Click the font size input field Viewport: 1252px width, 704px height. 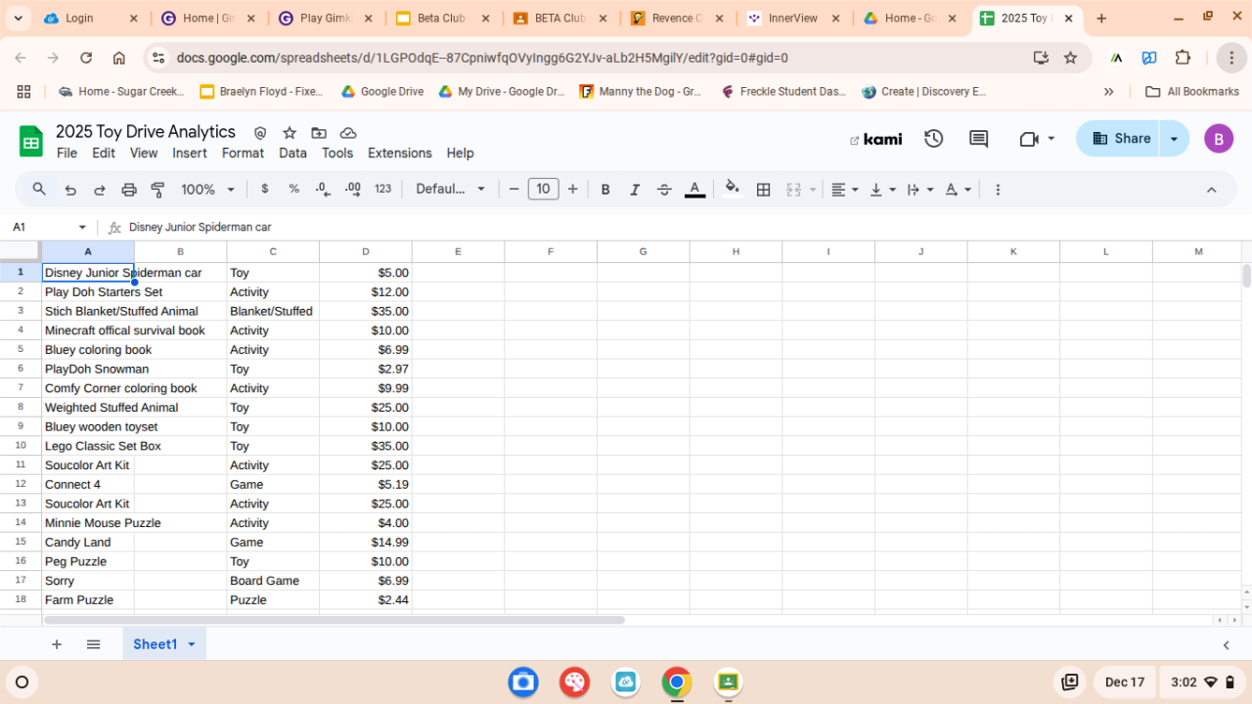(x=543, y=190)
